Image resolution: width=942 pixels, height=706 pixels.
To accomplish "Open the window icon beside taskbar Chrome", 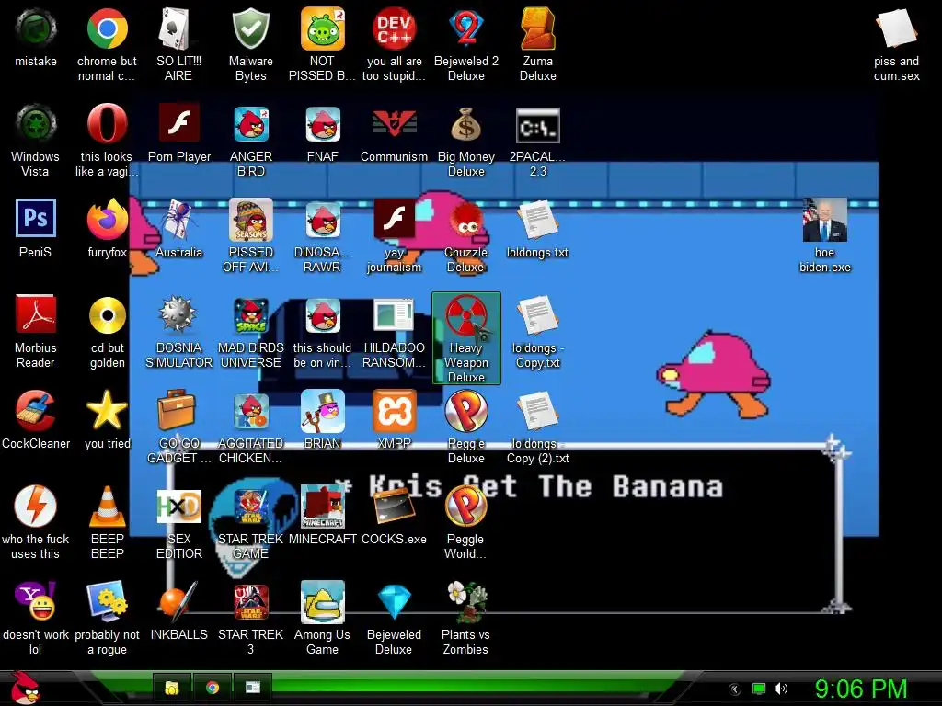I will click(x=253, y=688).
